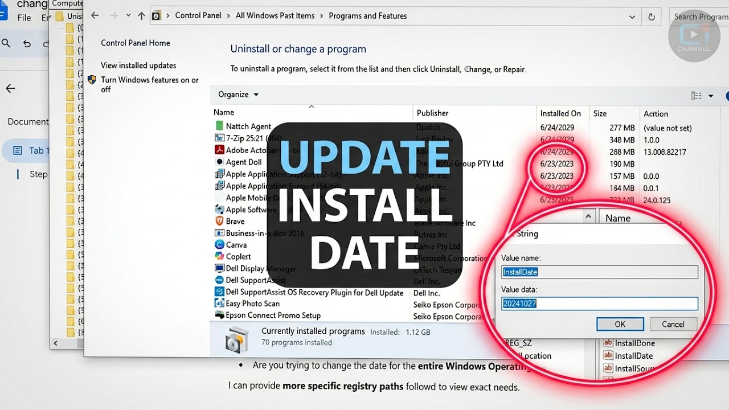The width and height of the screenshot is (729, 410).
Task: Select the Dell Display Manager icon
Action: click(219, 268)
